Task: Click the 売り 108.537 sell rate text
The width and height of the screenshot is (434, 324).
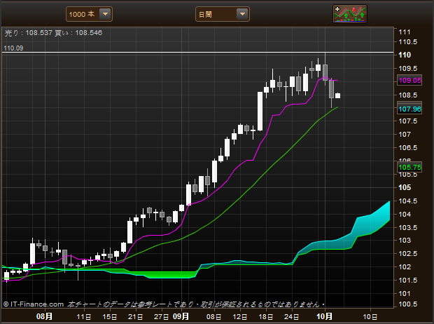Action: click(x=29, y=33)
